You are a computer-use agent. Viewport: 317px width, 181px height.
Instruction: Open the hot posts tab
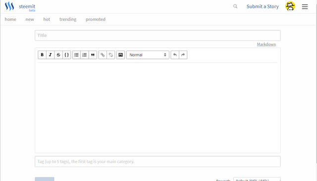(x=47, y=19)
